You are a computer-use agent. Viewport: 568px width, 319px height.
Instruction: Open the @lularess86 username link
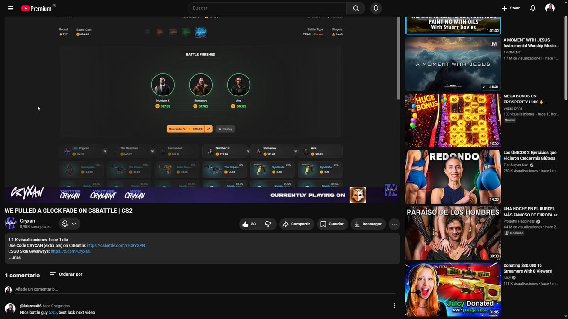[30, 306]
